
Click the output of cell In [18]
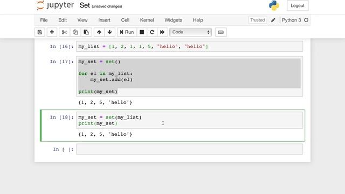coord(105,134)
